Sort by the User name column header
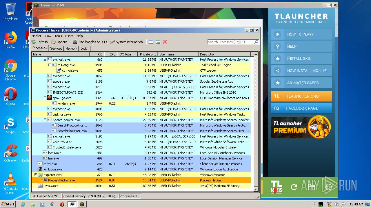The image size is (371, 208). [178, 54]
